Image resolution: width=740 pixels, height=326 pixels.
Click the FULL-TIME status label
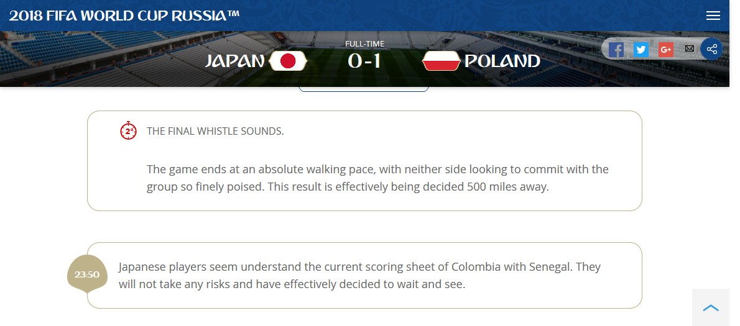[x=364, y=44]
